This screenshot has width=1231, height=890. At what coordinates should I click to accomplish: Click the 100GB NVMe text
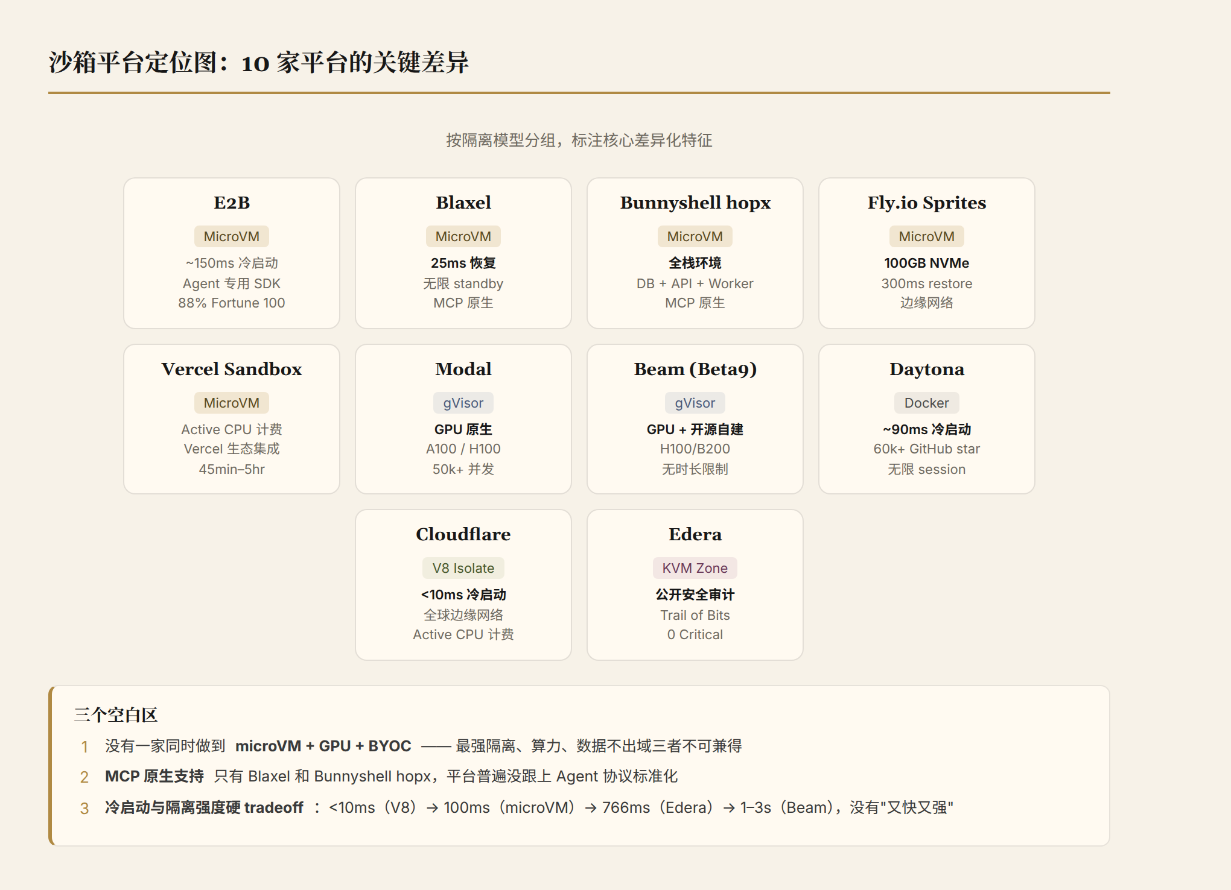pyautogui.click(x=927, y=263)
